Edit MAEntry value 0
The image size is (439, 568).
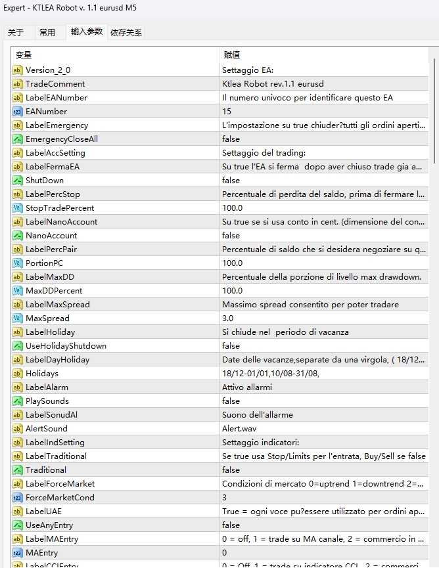point(324,552)
